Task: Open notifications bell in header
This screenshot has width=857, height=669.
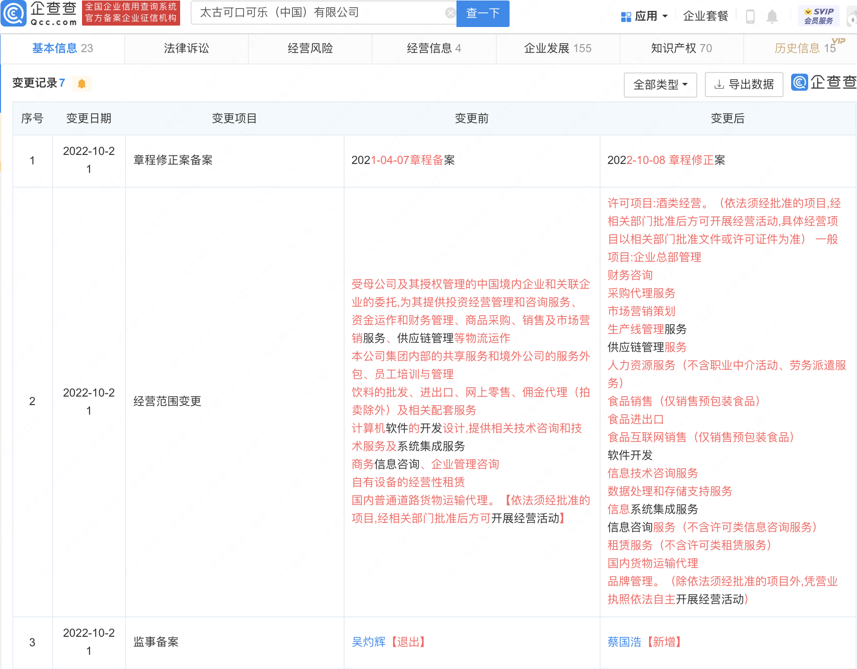Action: pyautogui.click(x=772, y=17)
